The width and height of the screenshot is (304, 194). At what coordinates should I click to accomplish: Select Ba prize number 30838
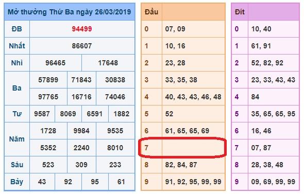coord(115,80)
